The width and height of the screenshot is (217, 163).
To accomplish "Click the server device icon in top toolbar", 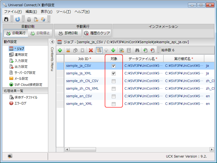I will [29, 19].
